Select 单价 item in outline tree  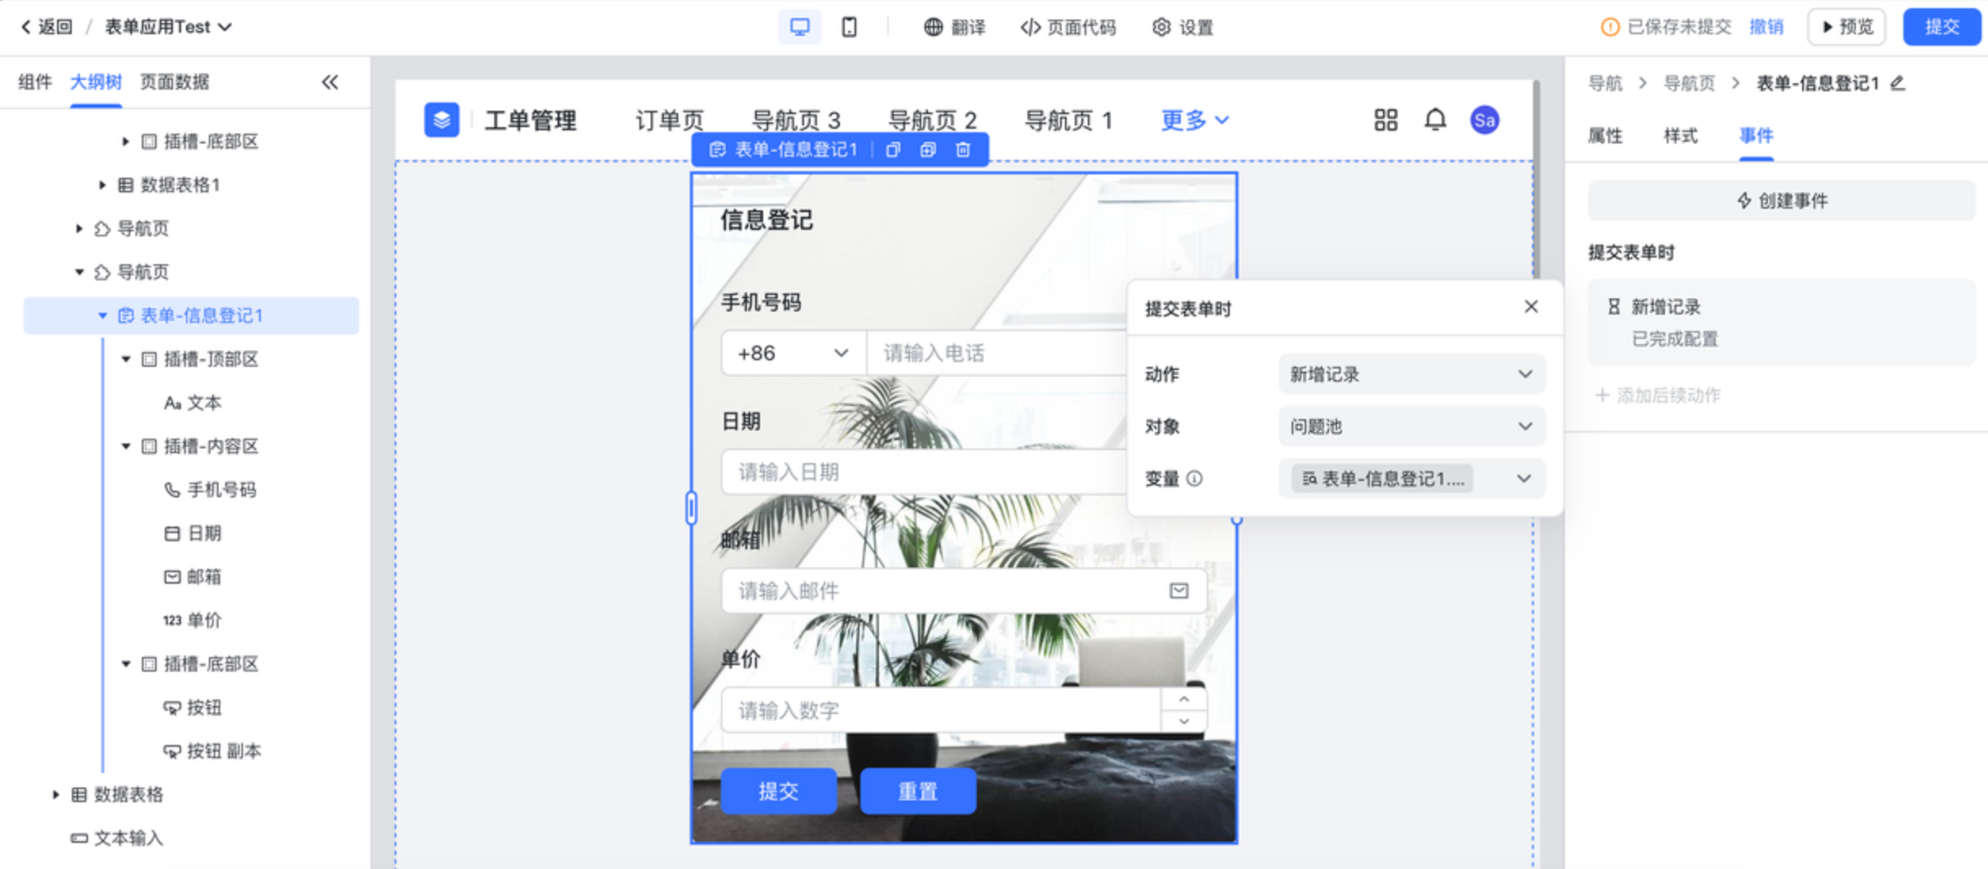pos(192,620)
